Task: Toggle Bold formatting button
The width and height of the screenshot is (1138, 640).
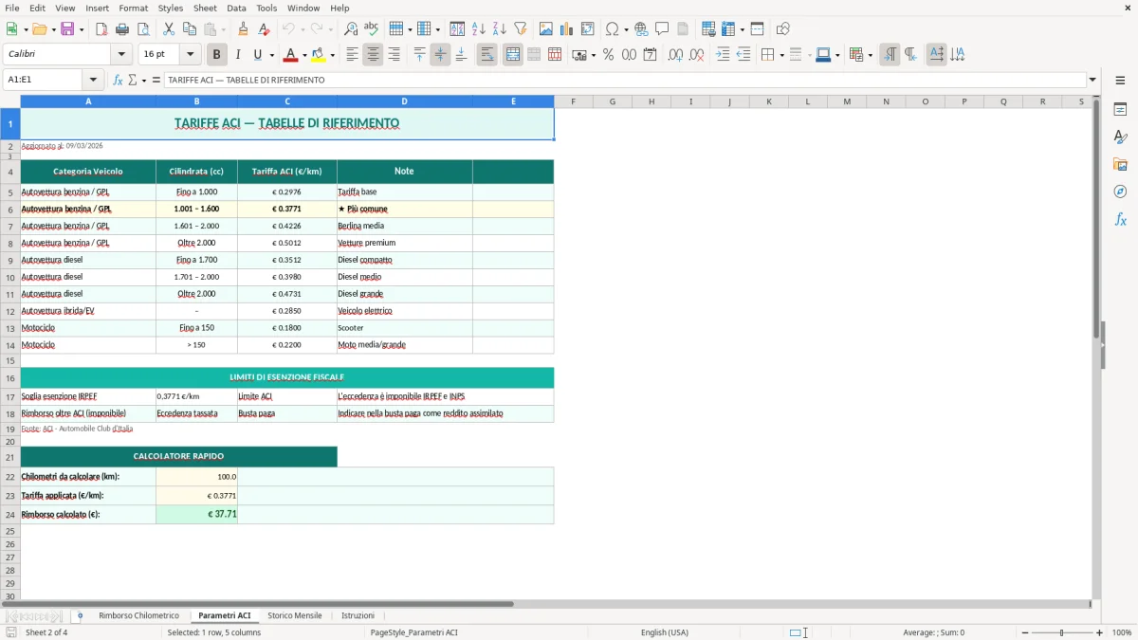Action: [216, 55]
